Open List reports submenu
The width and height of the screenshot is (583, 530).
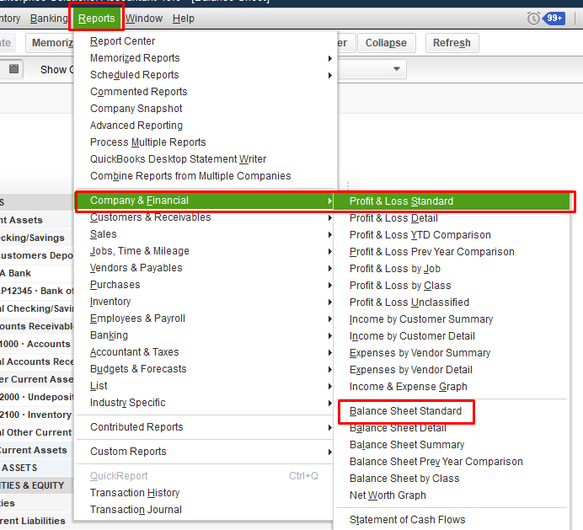206,386
